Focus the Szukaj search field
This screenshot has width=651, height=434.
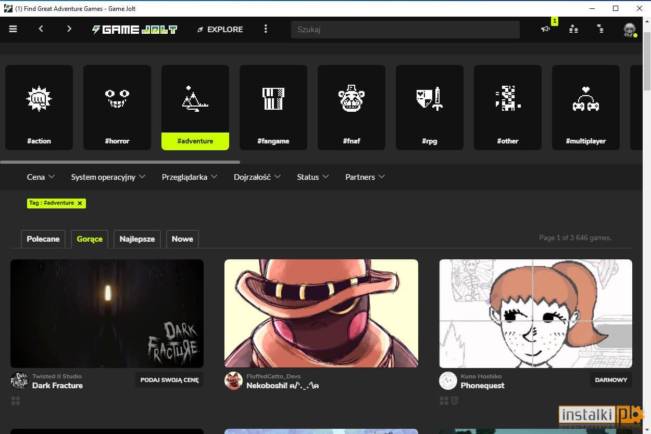(405, 30)
